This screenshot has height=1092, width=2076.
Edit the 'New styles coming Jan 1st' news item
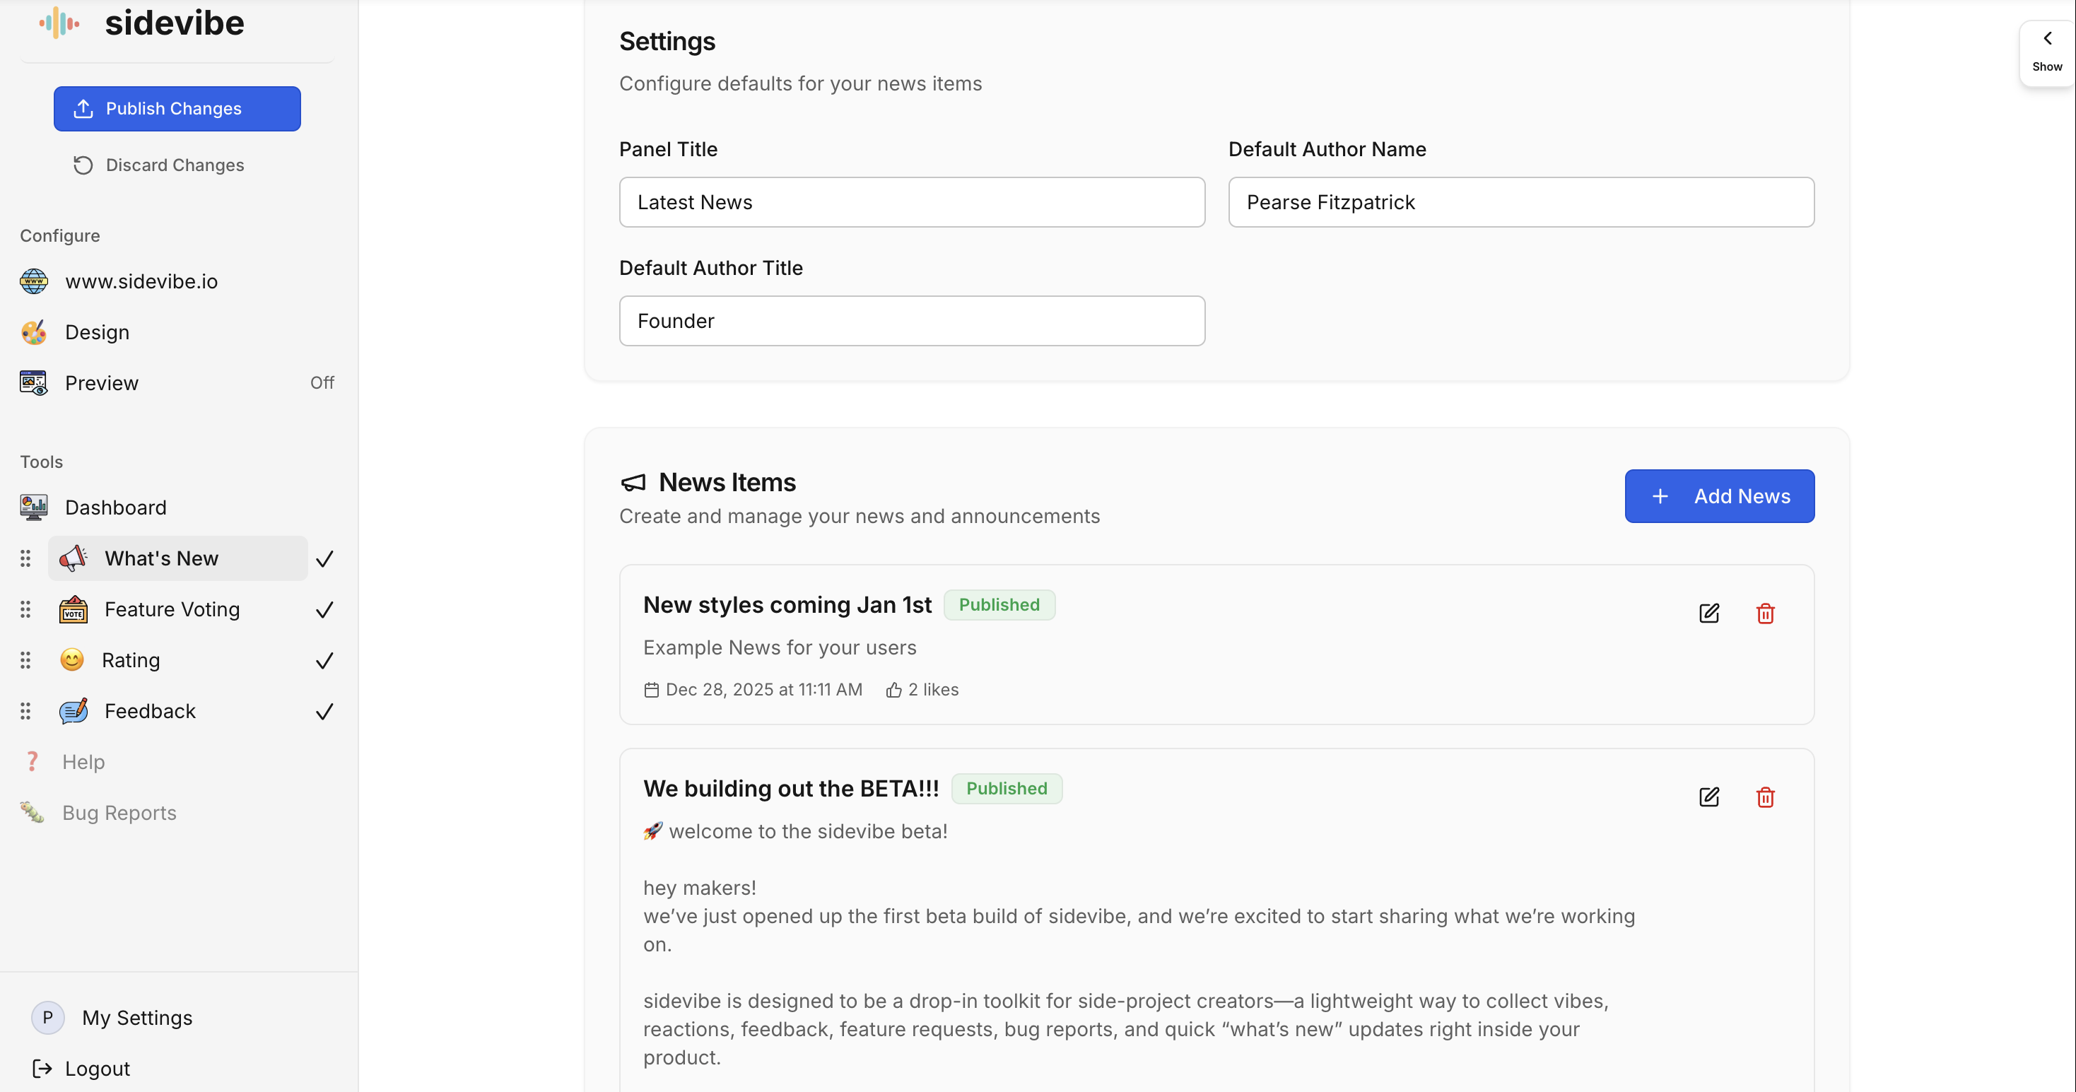click(x=1708, y=613)
